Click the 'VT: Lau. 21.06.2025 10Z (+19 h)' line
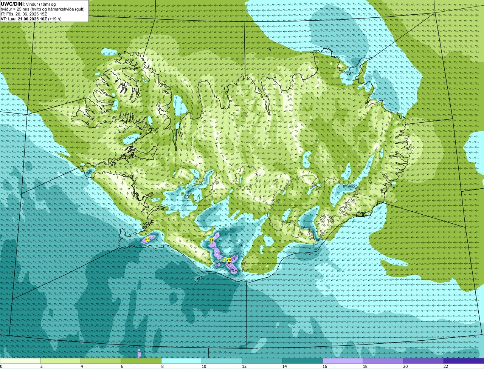 [x=31, y=18]
